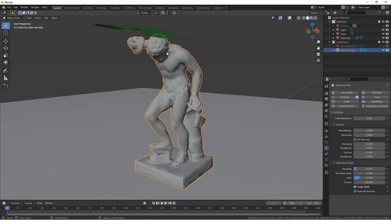Select the Measure ruler tool

(x=5, y=78)
